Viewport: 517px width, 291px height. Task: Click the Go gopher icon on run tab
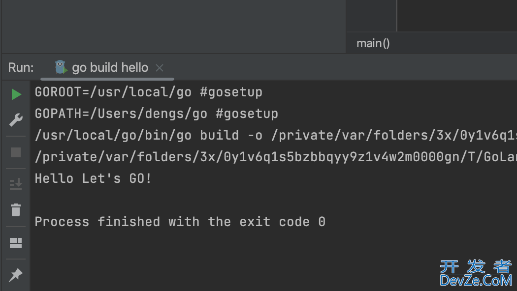(x=61, y=67)
